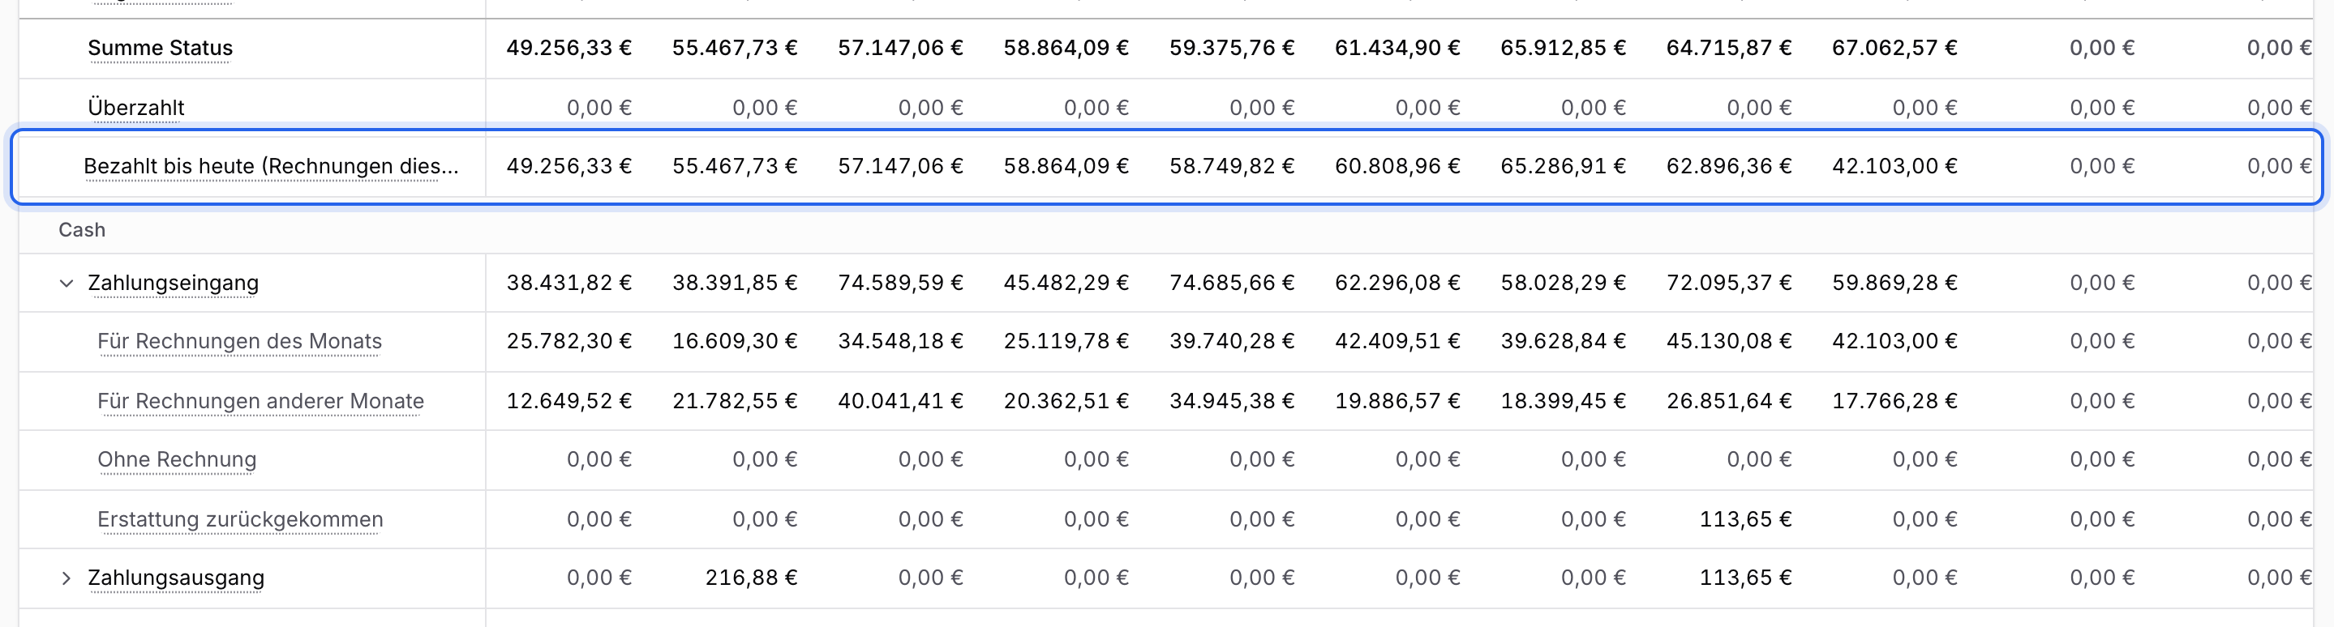Click Bezahlt bis heute value 58.749,82 €
Screen dimensions: 2334x627
pos(1232,167)
